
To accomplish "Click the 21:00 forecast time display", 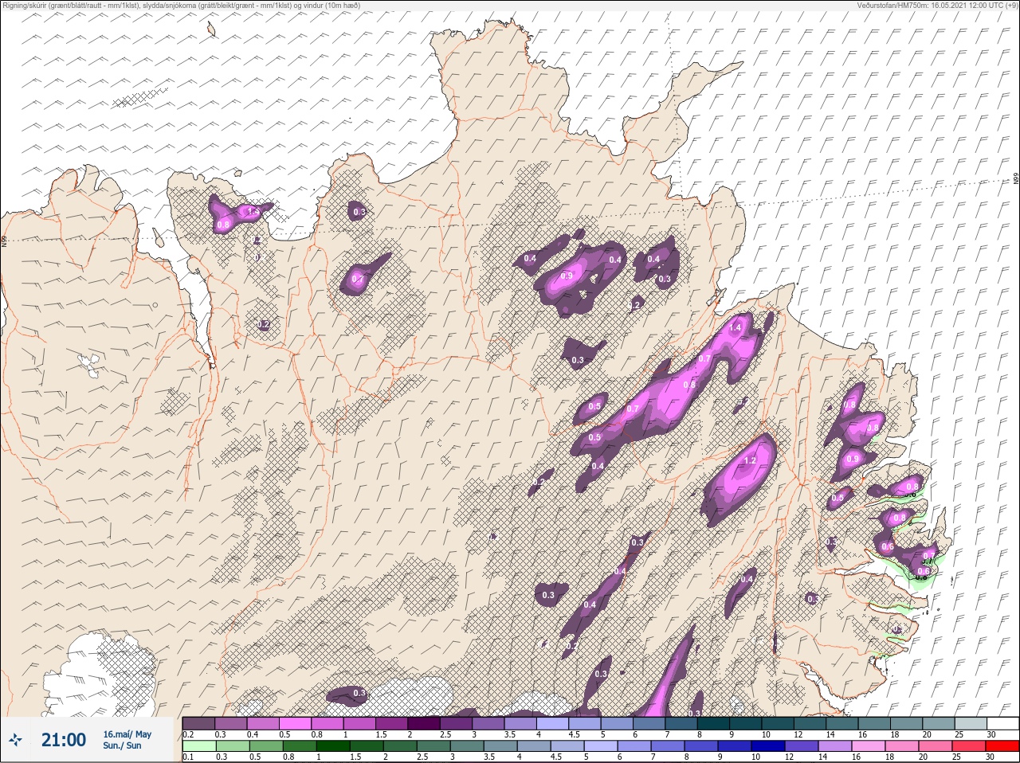I will (64, 740).
